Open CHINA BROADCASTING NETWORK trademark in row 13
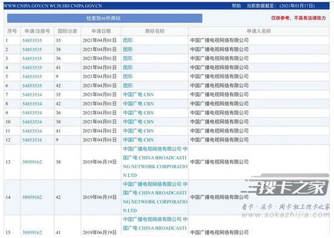Screen dimensions: 334x238 point(155,162)
